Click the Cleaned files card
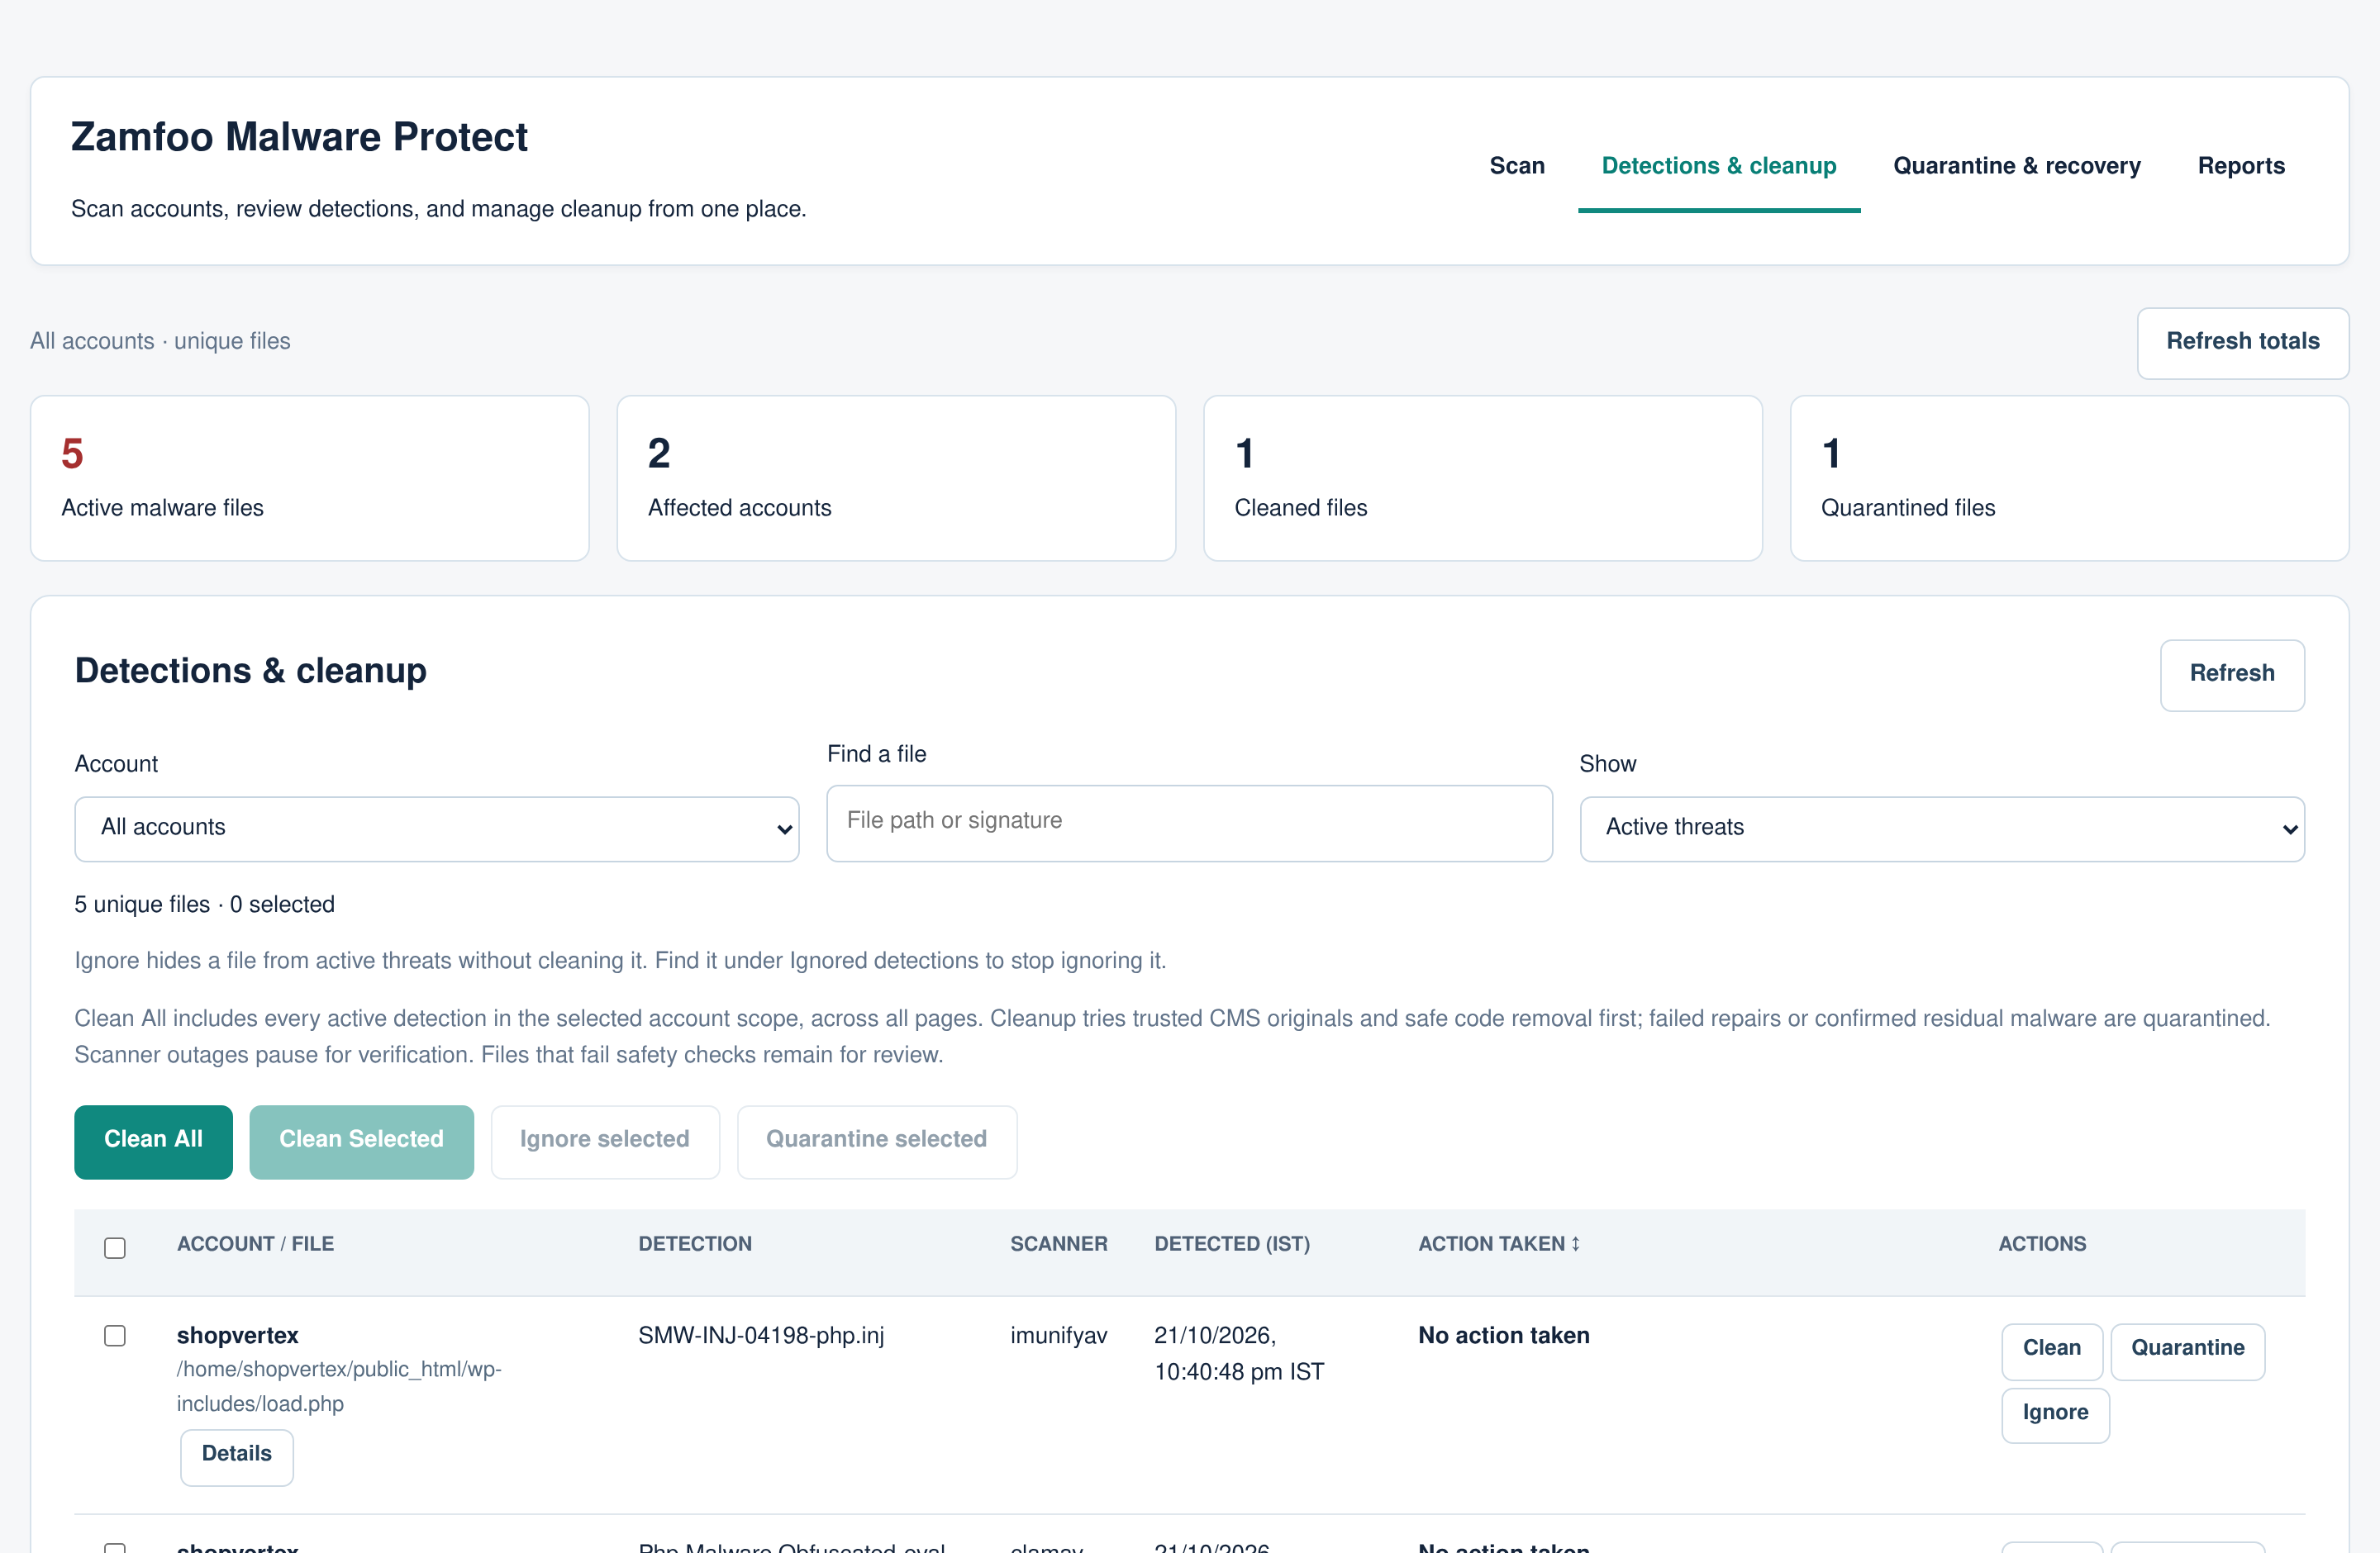This screenshot has height=1553, width=2380. [x=1482, y=477]
